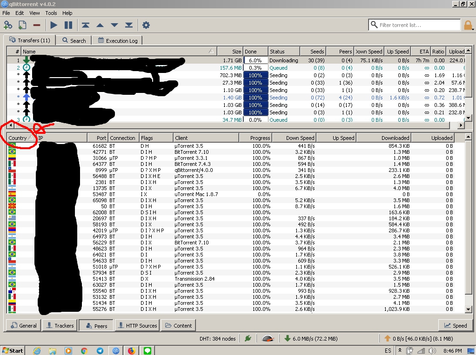Show HTTP Sources panel

(137, 325)
